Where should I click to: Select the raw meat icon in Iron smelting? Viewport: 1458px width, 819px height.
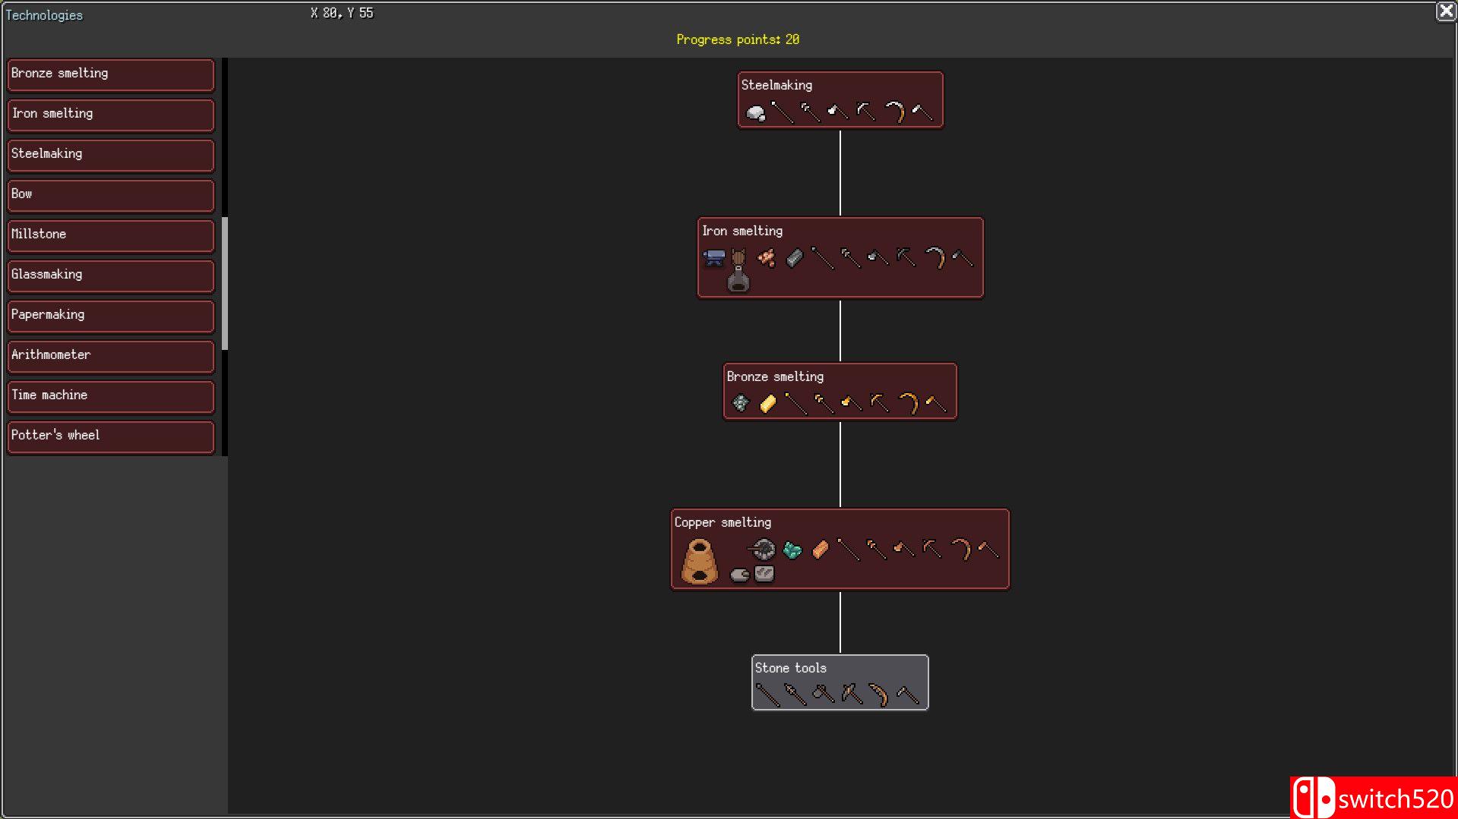click(766, 257)
